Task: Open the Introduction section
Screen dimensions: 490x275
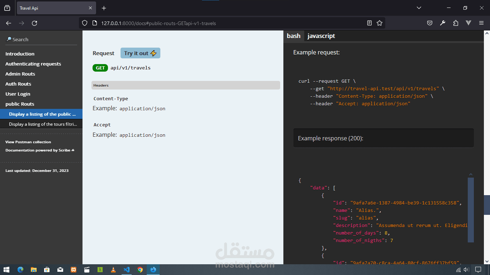Action: pos(20,54)
